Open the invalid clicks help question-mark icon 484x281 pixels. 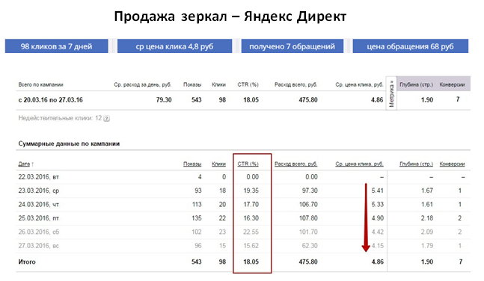point(106,118)
